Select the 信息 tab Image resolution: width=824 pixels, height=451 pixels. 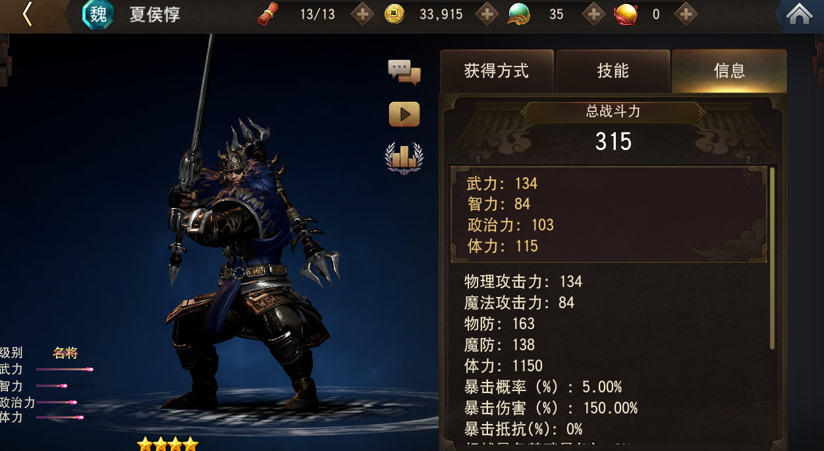tap(729, 71)
